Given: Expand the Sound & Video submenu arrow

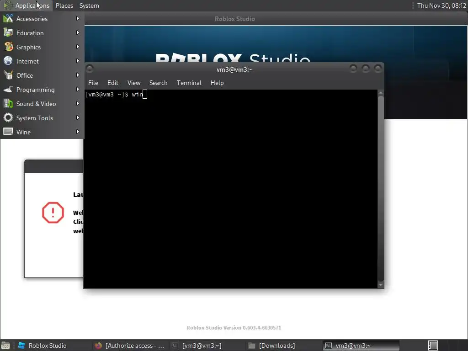Looking at the screenshot, I should click(x=78, y=104).
